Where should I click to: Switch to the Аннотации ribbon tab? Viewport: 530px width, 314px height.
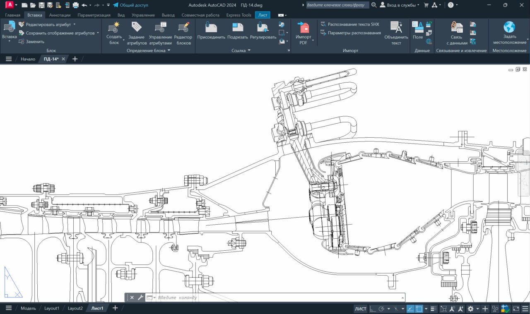point(60,15)
